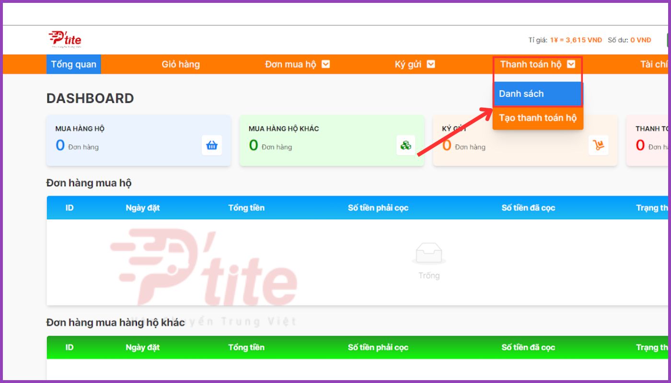Screen dimensions: 671x383
Task: Expand the Ký gửi dropdown arrow
Action: pyautogui.click(x=431, y=64)
